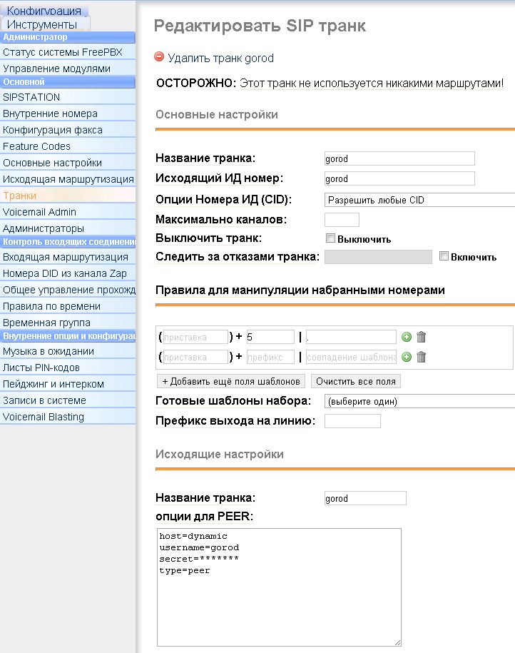515x653 pixels.
Task: Click Добавить ещё поля шаблонов button
Action: coord(231,381)
